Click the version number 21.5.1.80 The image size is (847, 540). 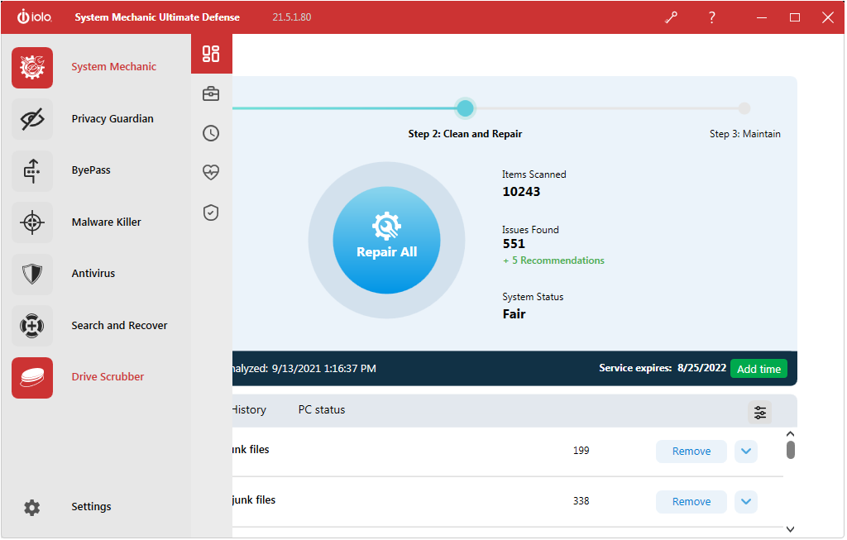pyautogui.click(x=292, y=17)
